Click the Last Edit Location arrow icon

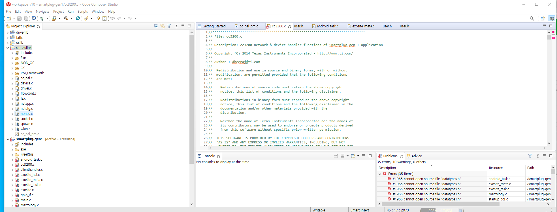[112, 18]
